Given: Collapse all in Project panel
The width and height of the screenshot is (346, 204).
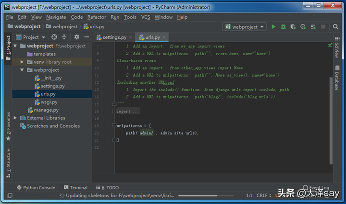Looking at the screenshot, I should [64, 37].
